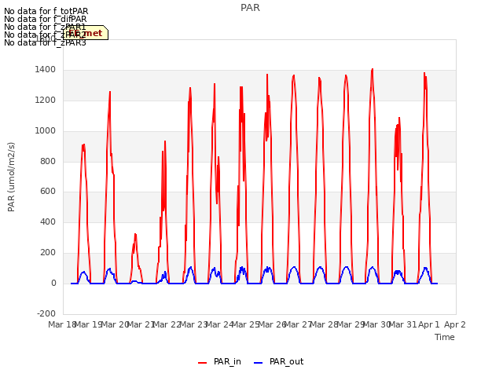Click the Apr 1 x-axis date label
The width and height of the screenshot is (503, 377).
pos(429,324)
